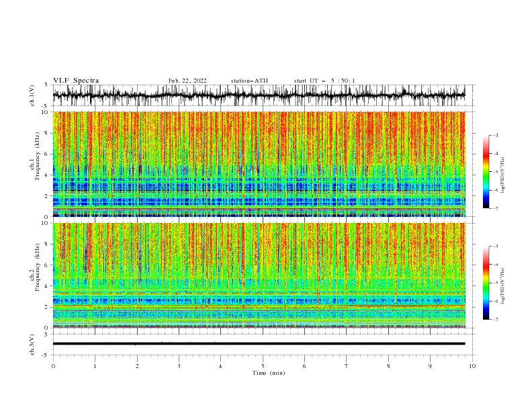Click the '8' kHz tick on ch.2 axis
Image resolution: width=532 pixels, height=411 pixels.
(x=47, y=244)
